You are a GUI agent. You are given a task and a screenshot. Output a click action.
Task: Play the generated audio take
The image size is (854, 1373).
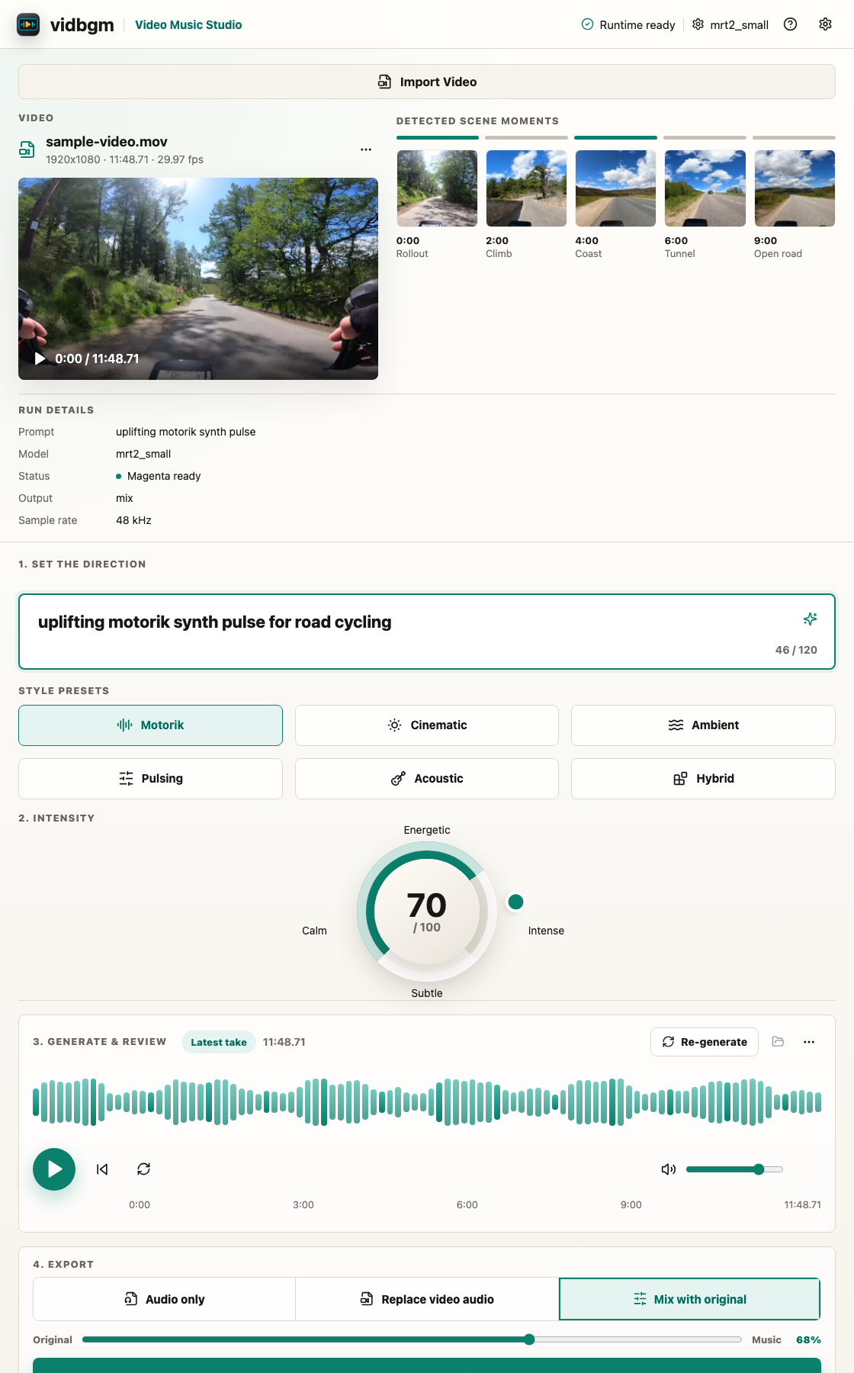coord(54,1169)
